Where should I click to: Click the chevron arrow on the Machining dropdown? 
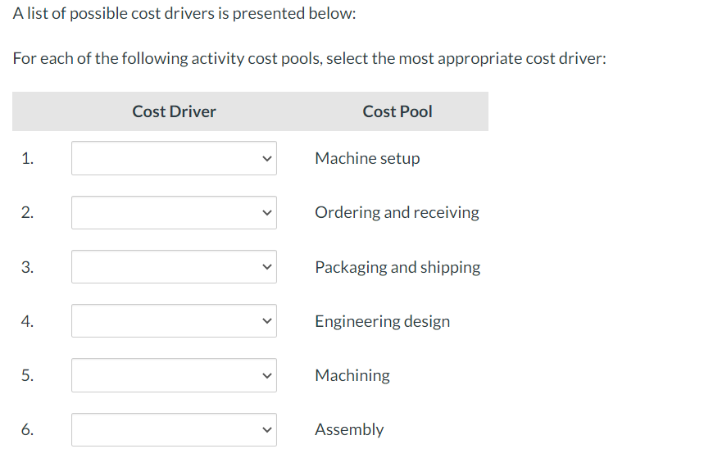click(266, 375)
